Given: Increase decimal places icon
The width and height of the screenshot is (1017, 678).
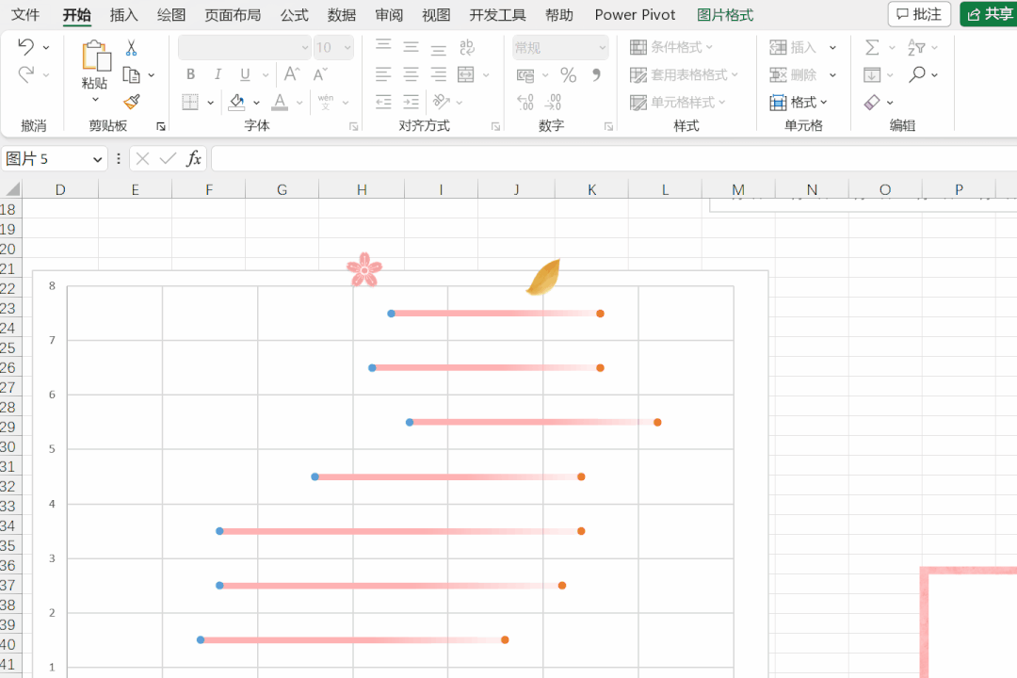Looking at the screenshot, I should (x=525, y=102).
